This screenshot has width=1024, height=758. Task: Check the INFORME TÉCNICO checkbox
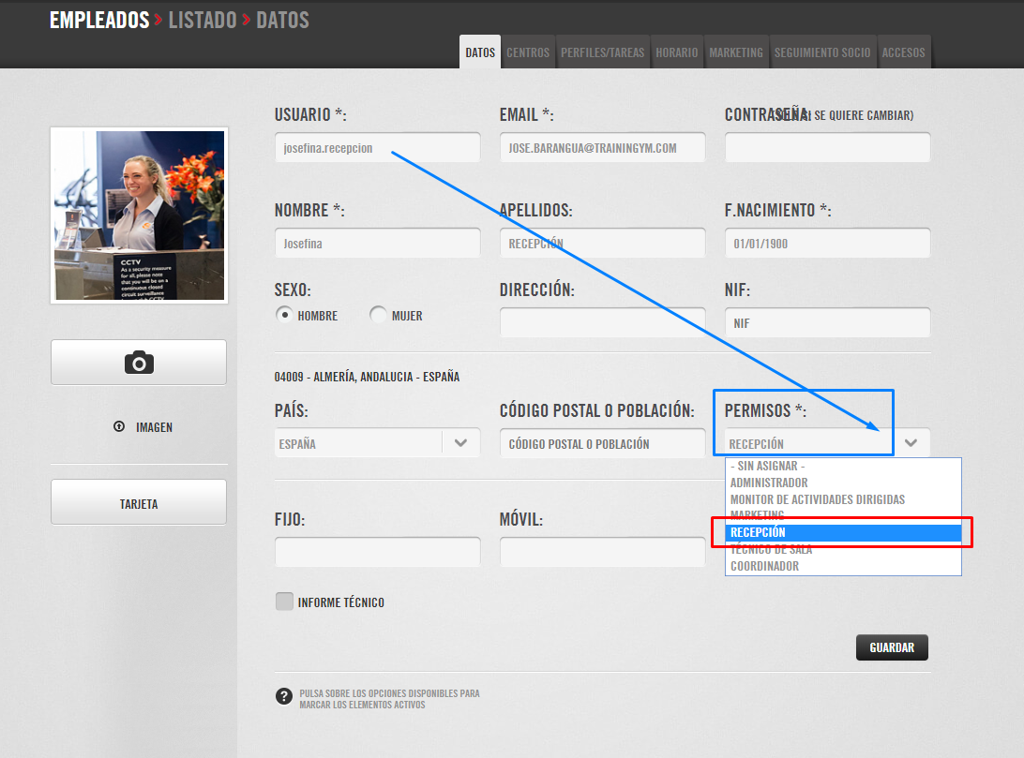pyautogui.click(x=284, y=602)
